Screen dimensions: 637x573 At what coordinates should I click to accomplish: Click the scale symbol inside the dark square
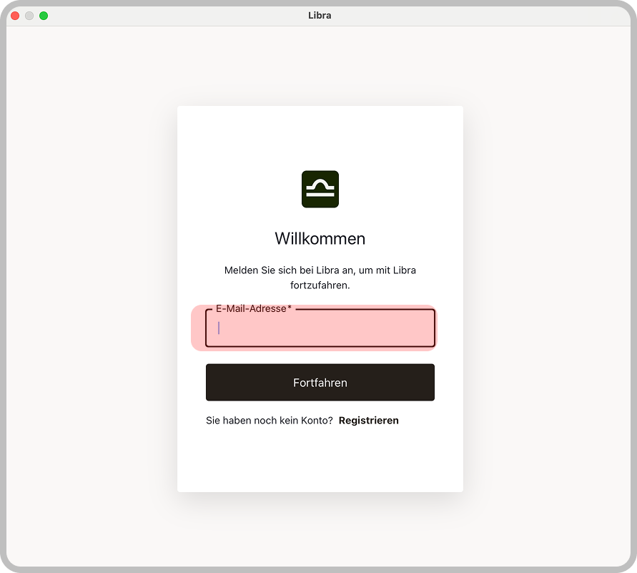pos(320,188)
